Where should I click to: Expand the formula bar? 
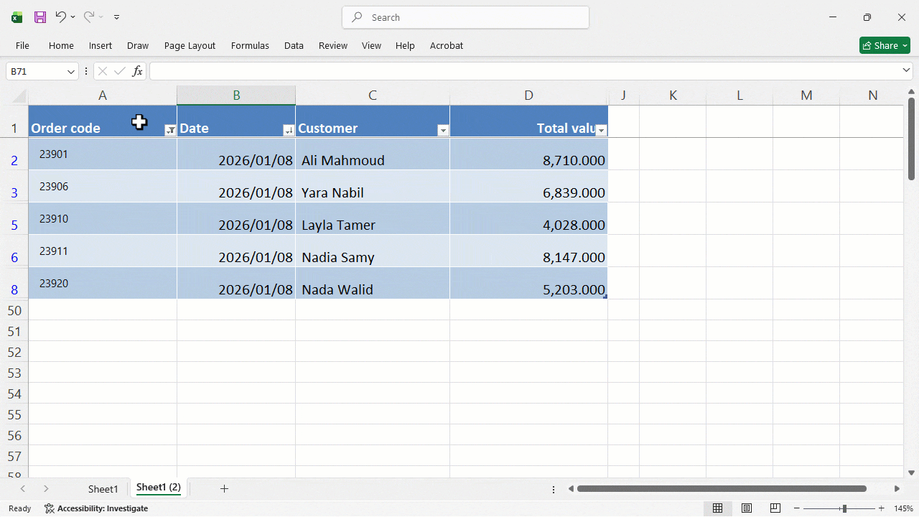[906, 70]
